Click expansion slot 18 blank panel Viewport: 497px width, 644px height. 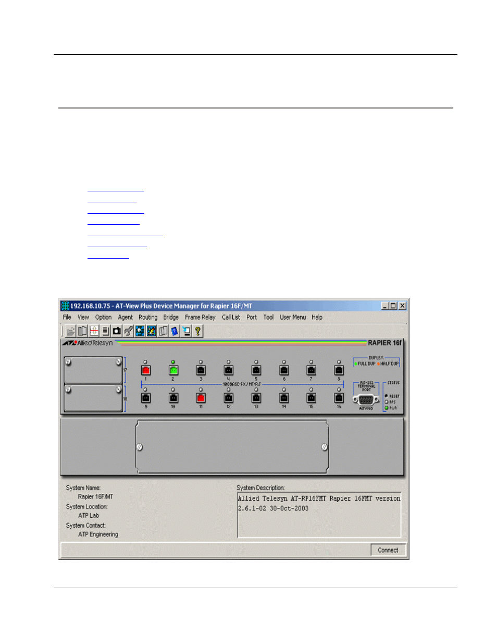[93, 398]
